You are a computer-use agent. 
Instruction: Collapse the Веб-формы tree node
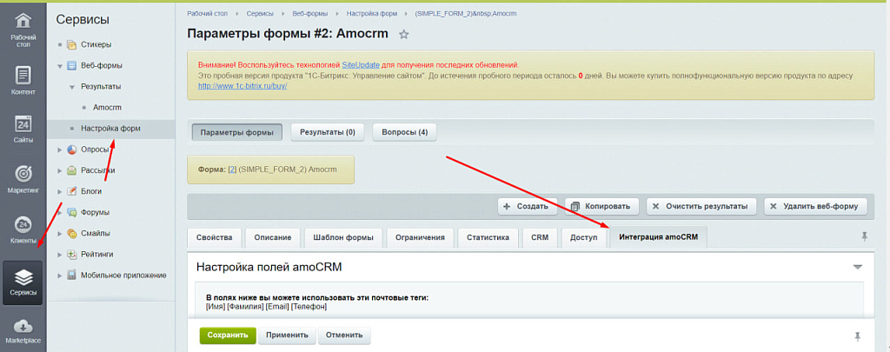[x=60, y=66]
